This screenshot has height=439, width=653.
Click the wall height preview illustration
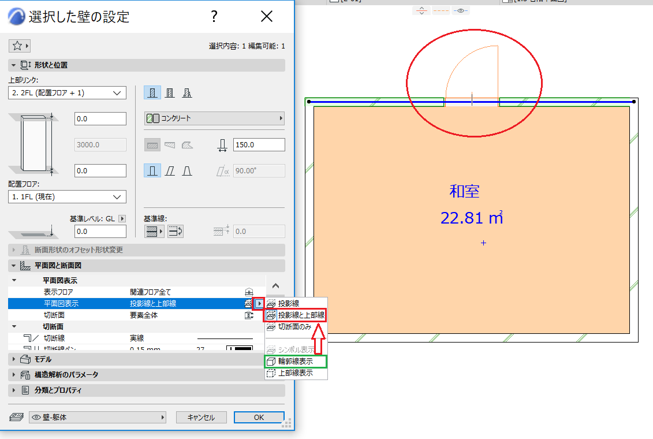click(33, 144)
